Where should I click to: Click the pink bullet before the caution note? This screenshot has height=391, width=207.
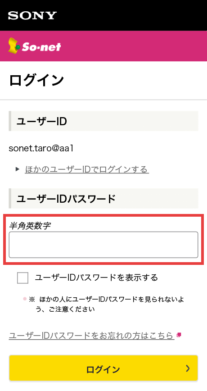25,299
